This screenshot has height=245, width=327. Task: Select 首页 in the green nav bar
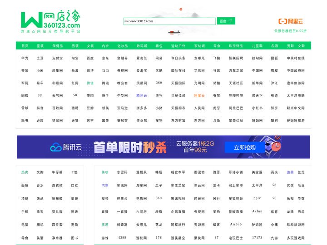[25, 46]
